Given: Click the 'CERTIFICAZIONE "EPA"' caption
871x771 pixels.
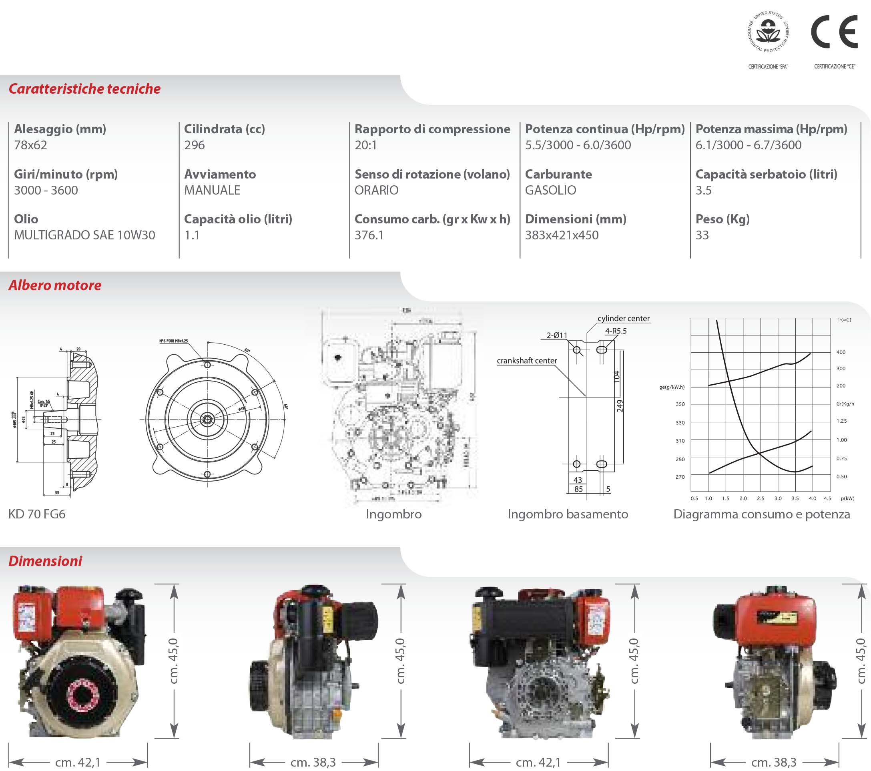Looking at the screenshot, I should tap(768, 66).
